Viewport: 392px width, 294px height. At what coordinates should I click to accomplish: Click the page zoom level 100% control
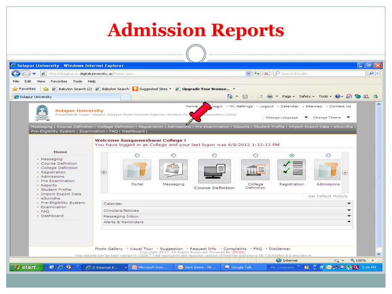click(361, 260)
